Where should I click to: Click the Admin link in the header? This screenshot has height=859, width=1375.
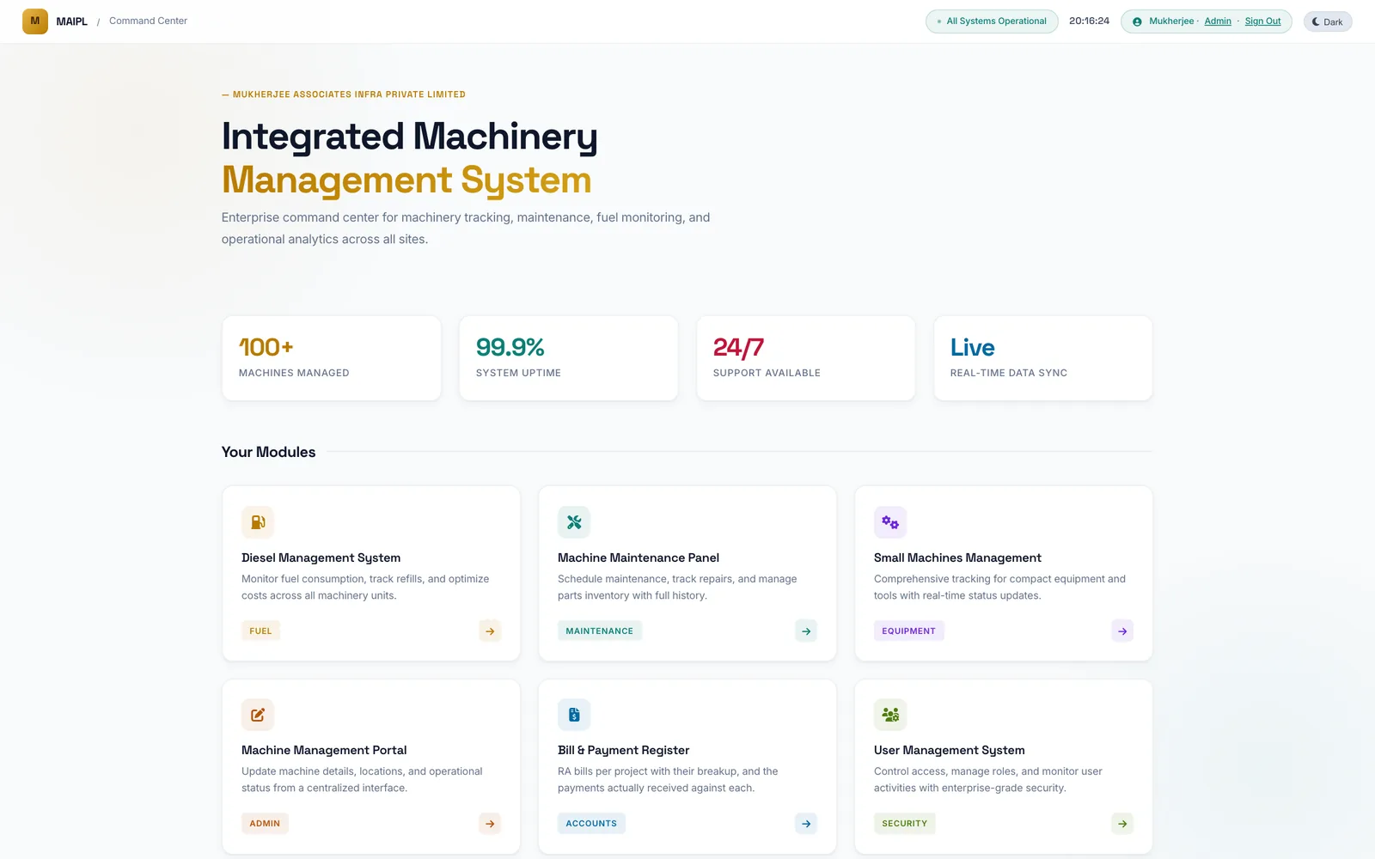1218,21
